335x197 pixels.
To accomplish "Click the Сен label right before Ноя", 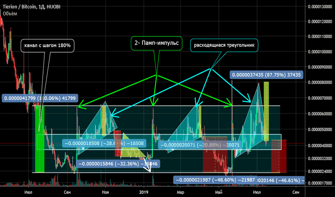I will 67,192.
